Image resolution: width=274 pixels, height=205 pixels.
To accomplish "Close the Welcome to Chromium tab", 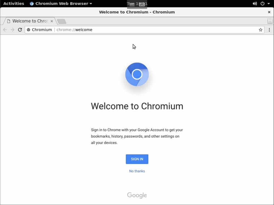I will click(52, 21).
